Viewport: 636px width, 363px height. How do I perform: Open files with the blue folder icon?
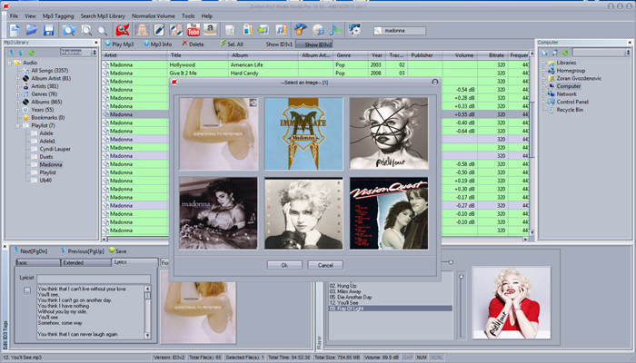point(32,30)
